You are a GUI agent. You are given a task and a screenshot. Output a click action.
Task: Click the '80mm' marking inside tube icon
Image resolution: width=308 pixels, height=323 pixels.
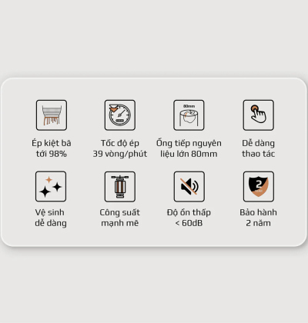(x=189, y=106)
